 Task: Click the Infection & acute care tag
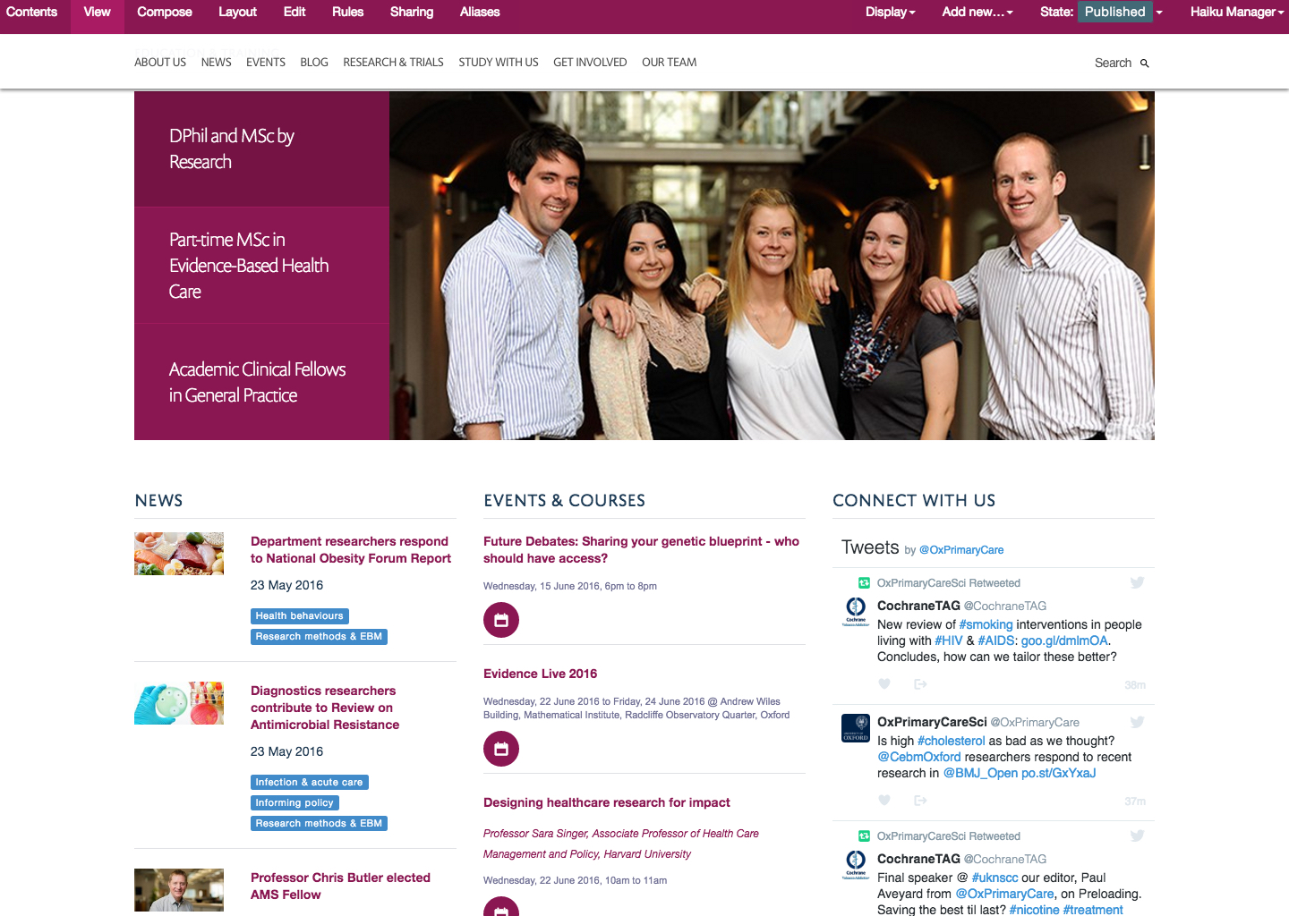coord(309,783)
